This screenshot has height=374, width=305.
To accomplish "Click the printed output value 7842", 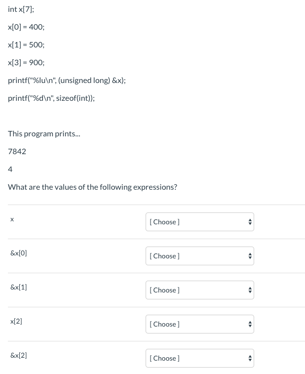I will (17, 151).
